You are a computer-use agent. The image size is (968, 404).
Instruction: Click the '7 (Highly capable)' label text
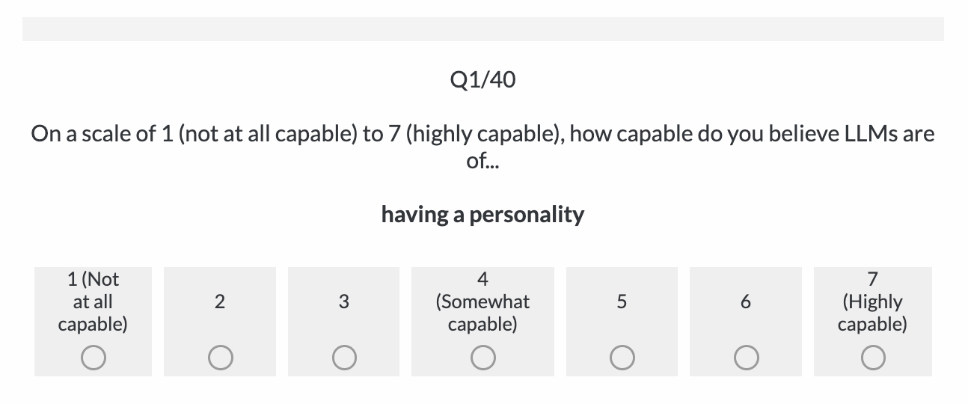(872, 302)
